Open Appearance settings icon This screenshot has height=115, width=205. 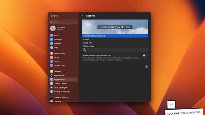[52, 75]
